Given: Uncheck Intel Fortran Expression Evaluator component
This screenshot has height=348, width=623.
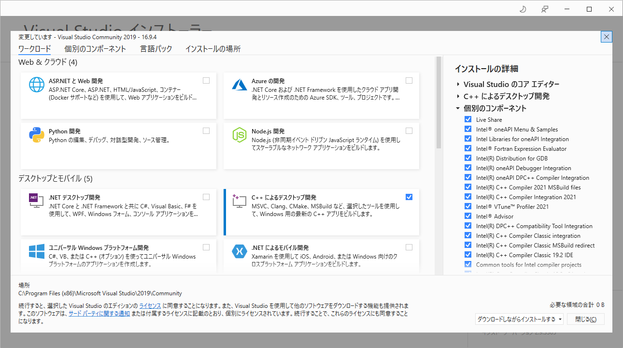Looking at the screenshot, I should [x=467, y=148].
